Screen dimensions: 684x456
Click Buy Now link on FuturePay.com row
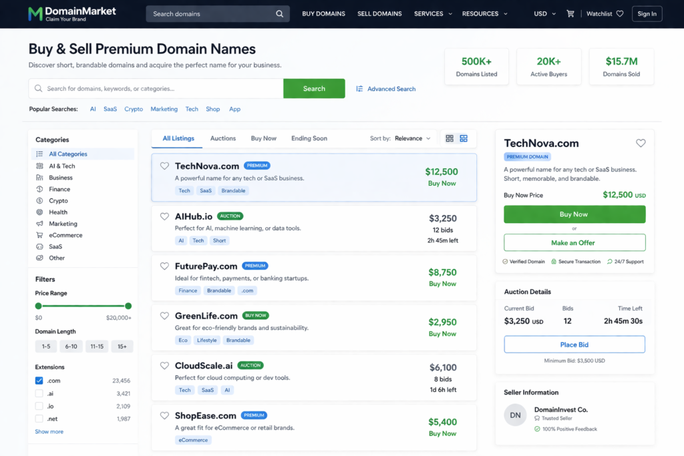[442, 284]
